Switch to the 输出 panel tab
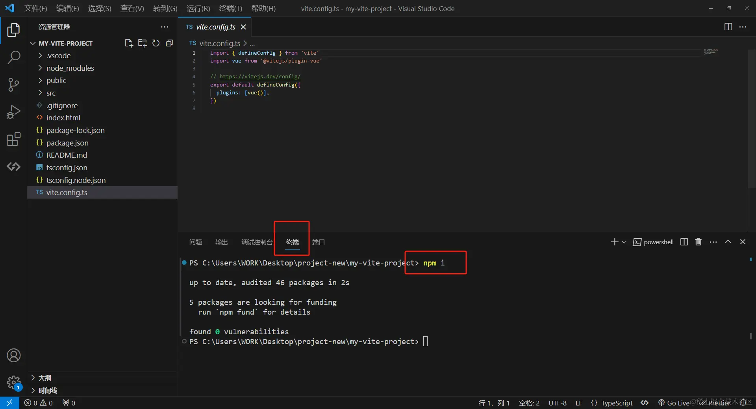 [221, 242]
